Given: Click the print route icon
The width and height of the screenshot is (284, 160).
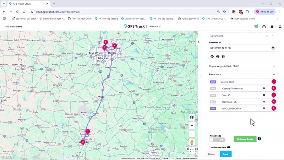Looking at the screenshot, I should pyautogui.click(x=218, y=57).
